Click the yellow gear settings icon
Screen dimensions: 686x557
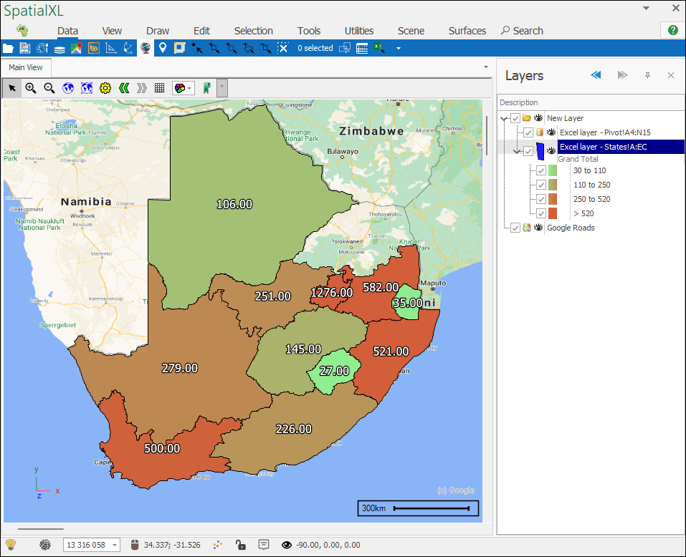(105, 88)
